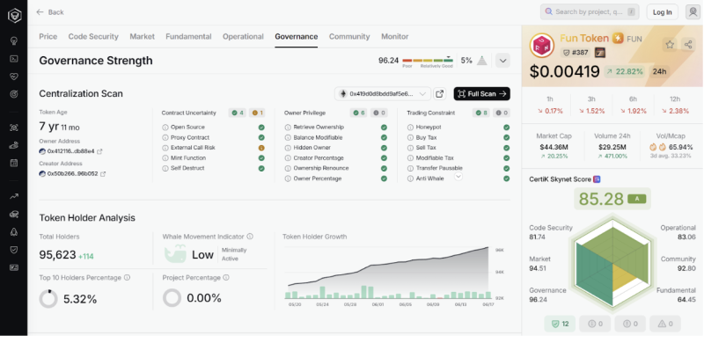Click the Governance score rating bar
This screenshot has height=343, width=704.
(428, 61)
